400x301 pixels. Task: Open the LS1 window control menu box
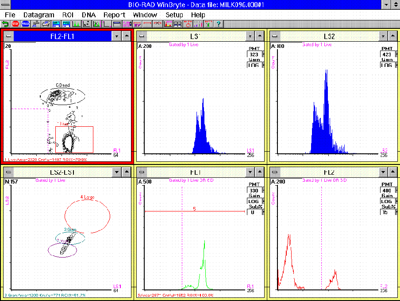(141, 36)
